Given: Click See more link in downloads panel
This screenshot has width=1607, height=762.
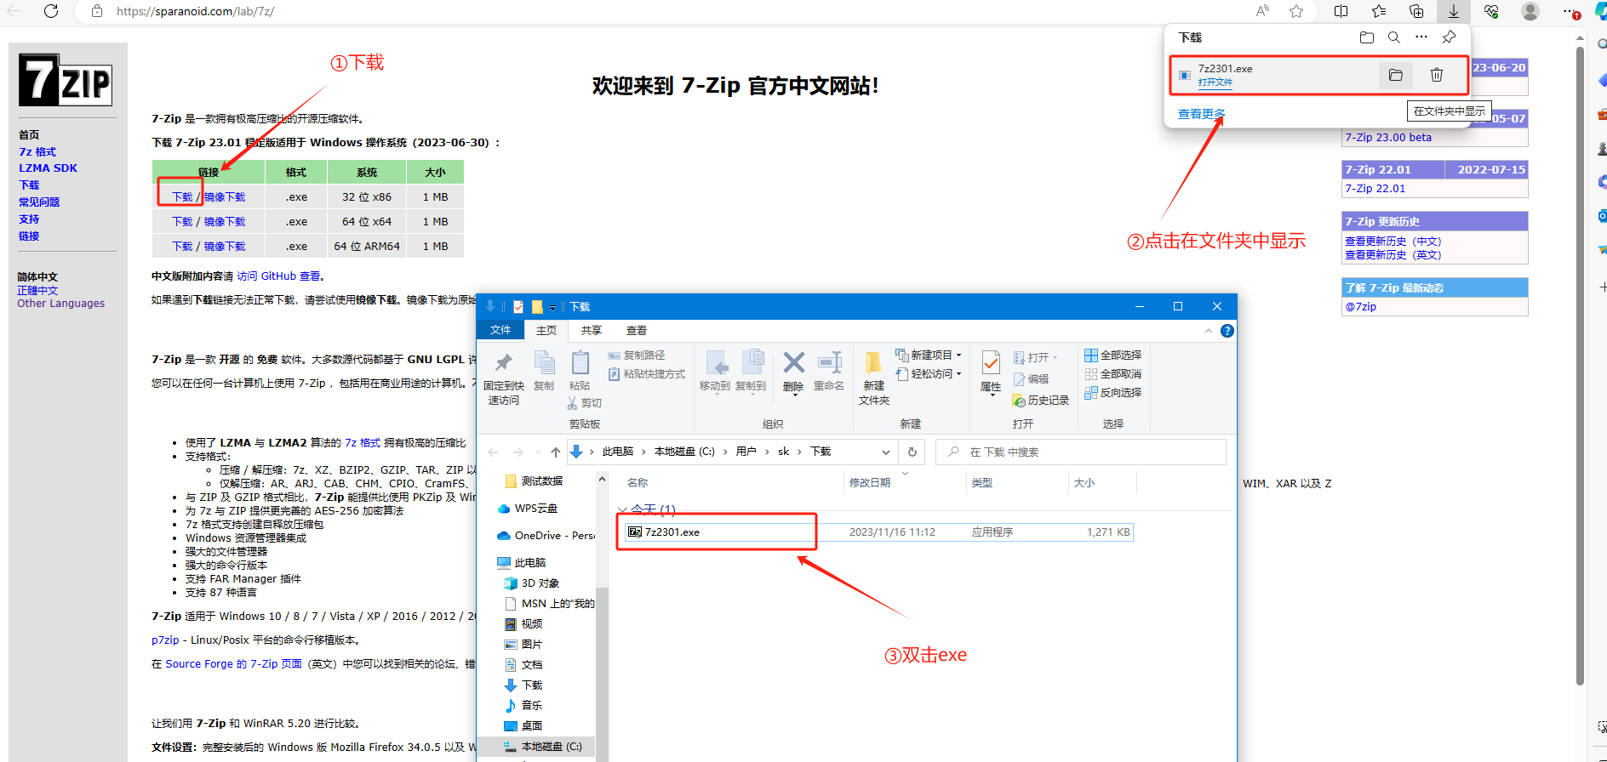Looking at the screenshot, I should (x=1202, y=114).
